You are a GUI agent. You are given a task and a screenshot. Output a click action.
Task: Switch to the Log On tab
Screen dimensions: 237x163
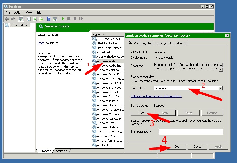tap(146, 43)
